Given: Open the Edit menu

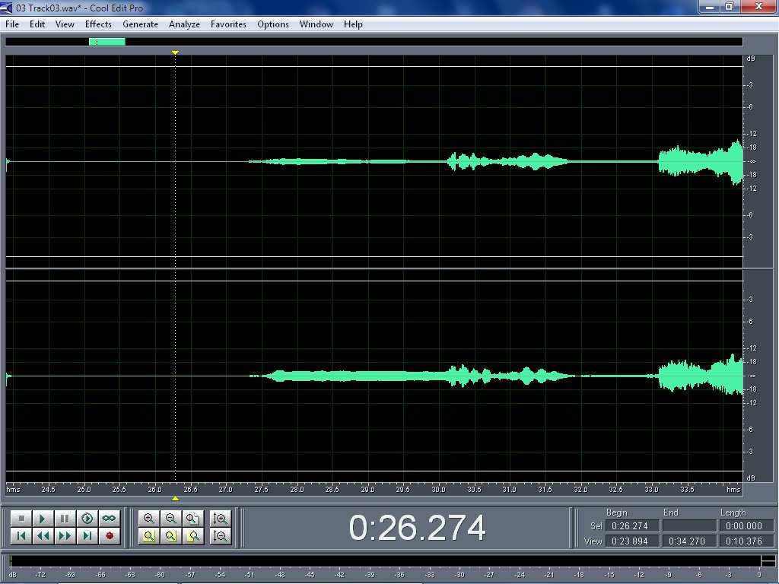Looking at the screenshot, I should click(37, 24).
